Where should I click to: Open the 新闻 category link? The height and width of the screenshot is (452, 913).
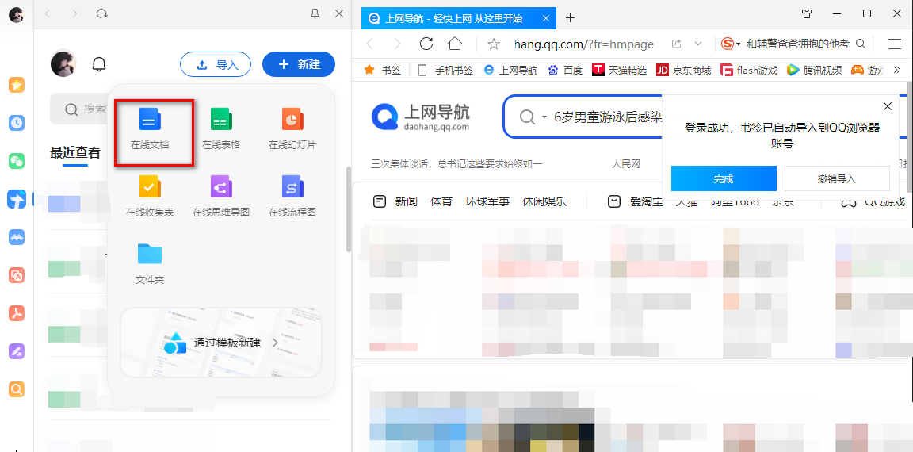tap(407, 201)
